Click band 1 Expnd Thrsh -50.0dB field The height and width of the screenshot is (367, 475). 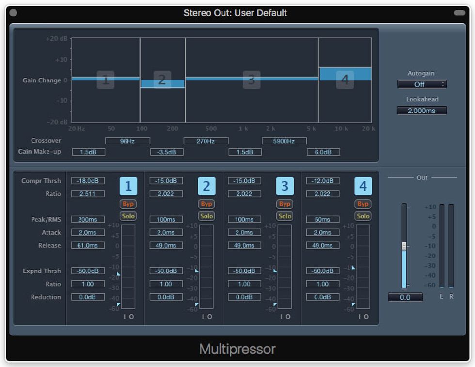88,271
